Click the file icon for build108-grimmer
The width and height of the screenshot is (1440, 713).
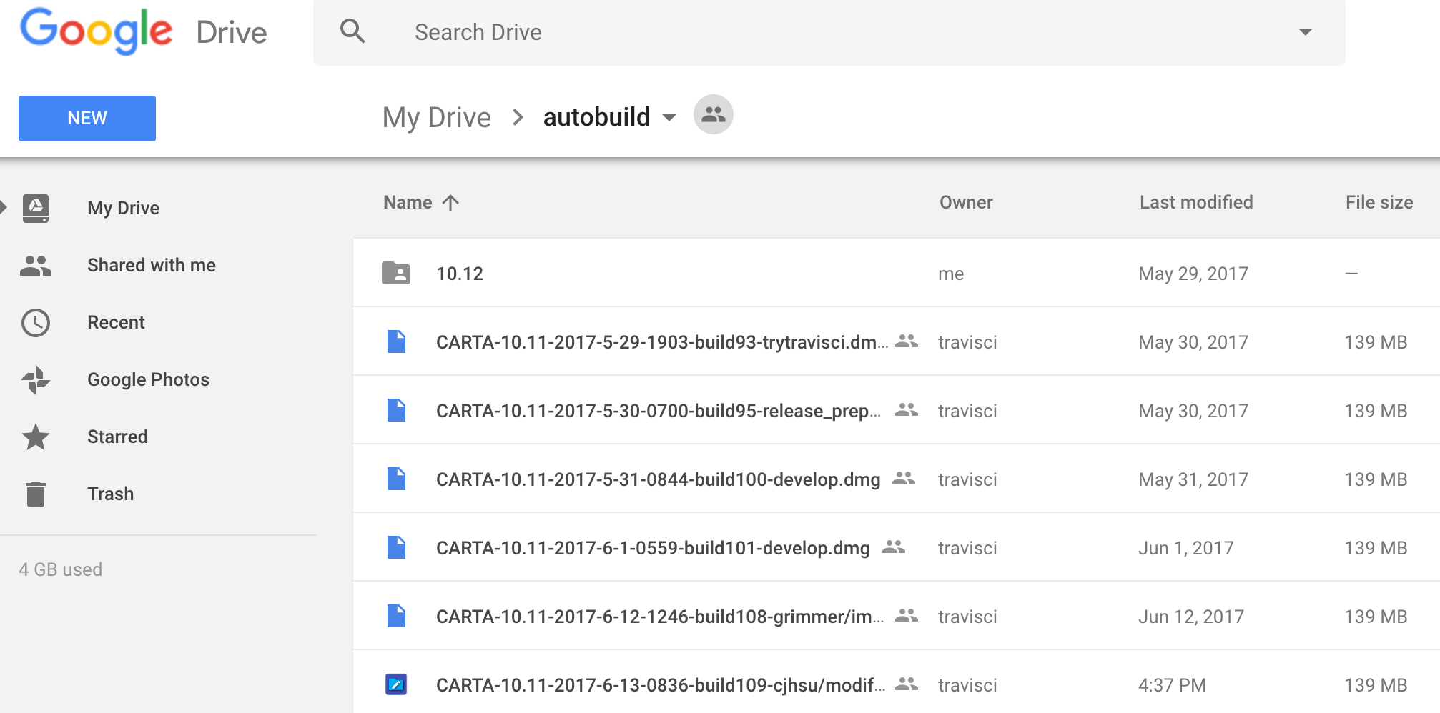pyautogui.click(x=396, y=616)
